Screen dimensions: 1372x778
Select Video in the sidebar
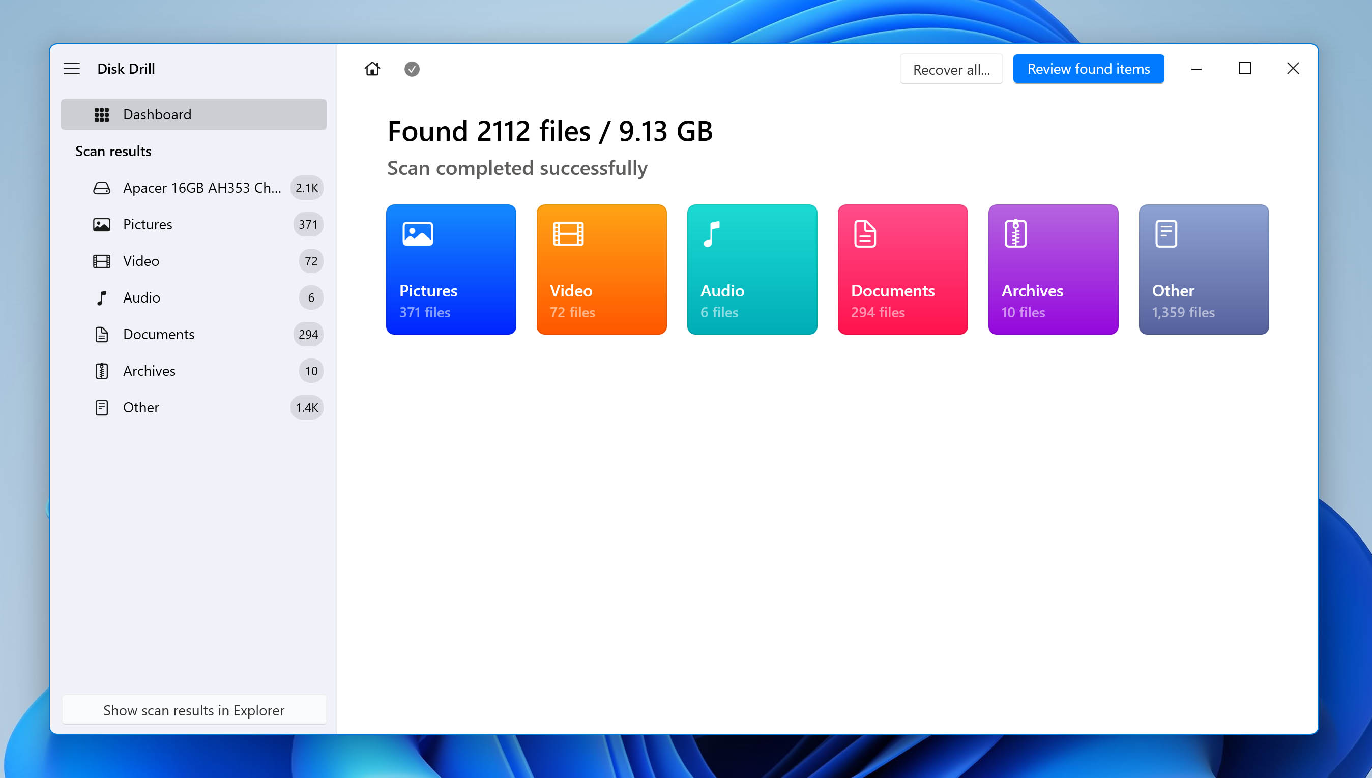coord(141,261)
